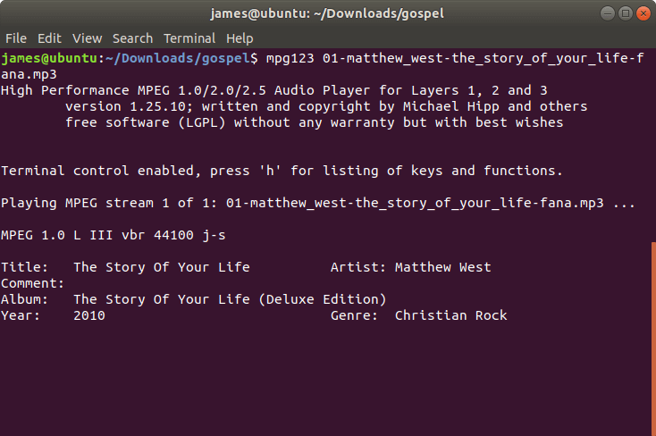Click the Playing MPEG stream line

point(317,203)
